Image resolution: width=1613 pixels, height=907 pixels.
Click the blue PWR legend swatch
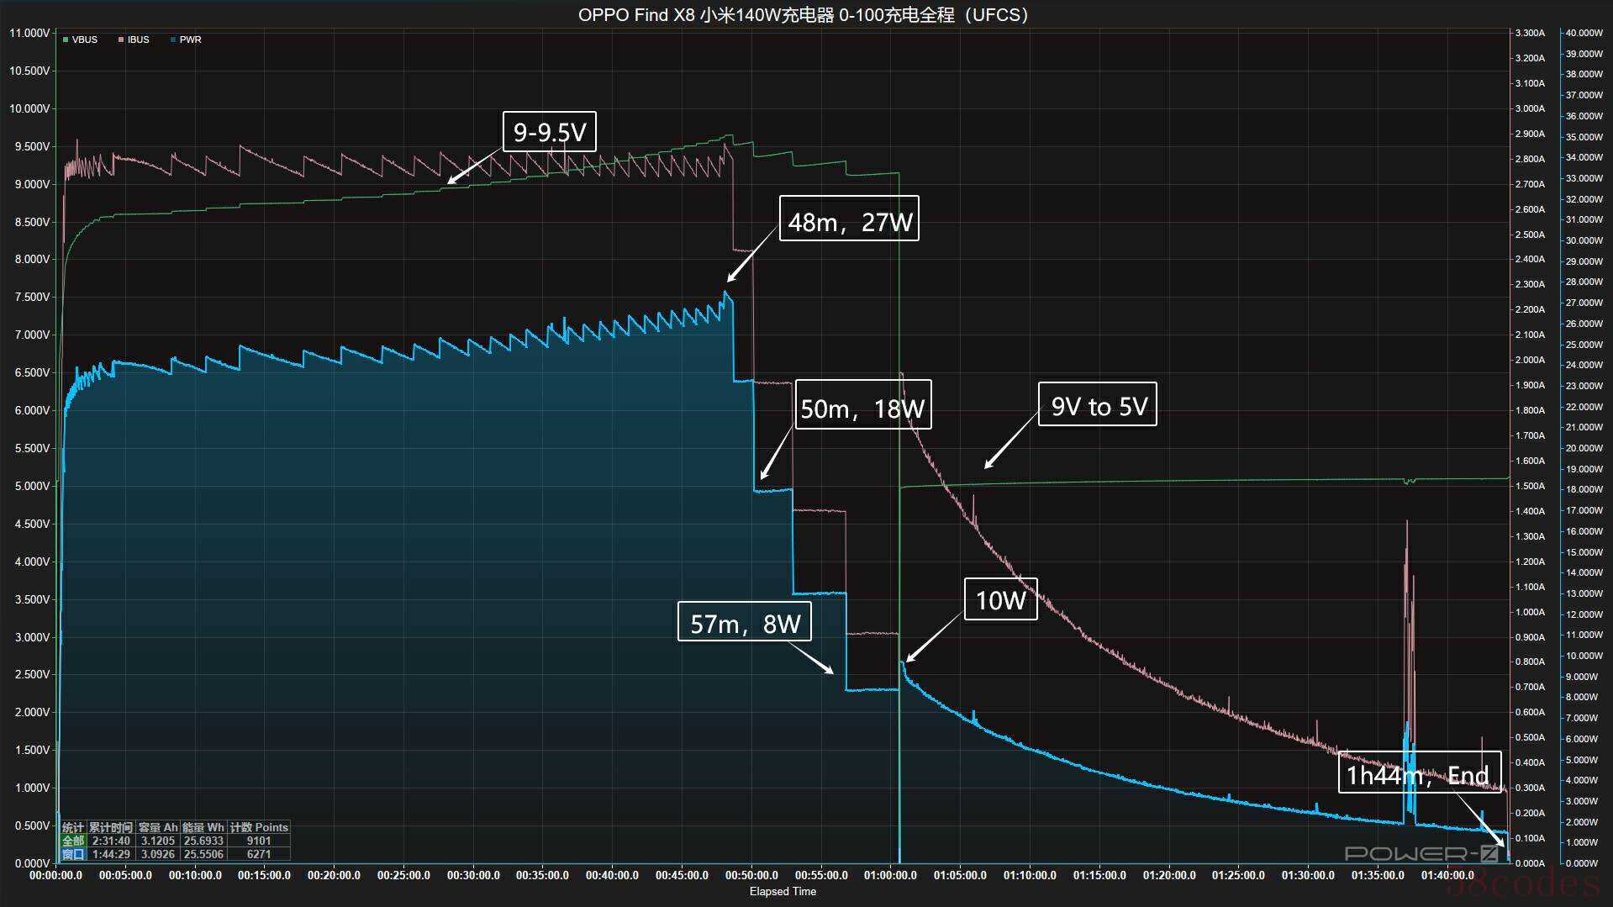click(x=173, y=40)
